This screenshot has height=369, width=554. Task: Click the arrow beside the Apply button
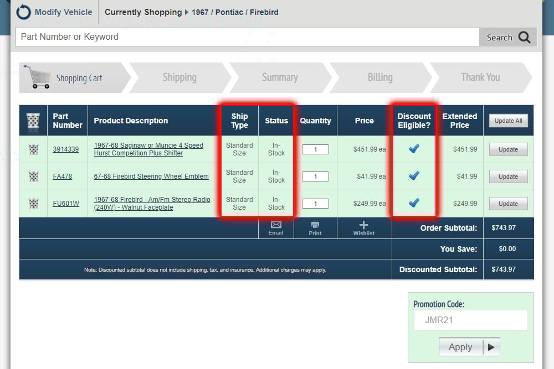[x=491, y=347]
